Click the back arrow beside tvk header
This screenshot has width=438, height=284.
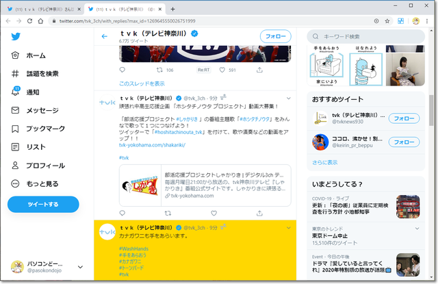point(105,36)
